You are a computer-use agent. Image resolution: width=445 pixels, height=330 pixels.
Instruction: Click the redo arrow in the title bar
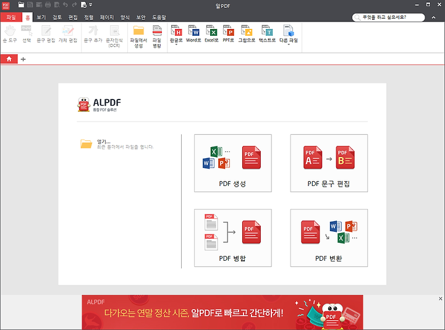point(74,4)
